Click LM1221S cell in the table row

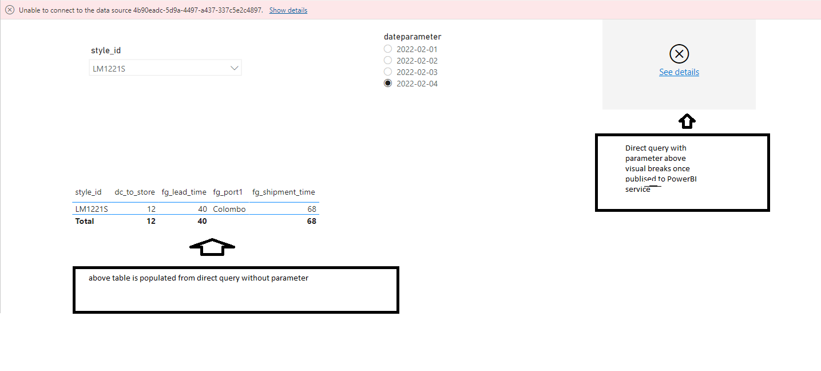coord(92,210)
